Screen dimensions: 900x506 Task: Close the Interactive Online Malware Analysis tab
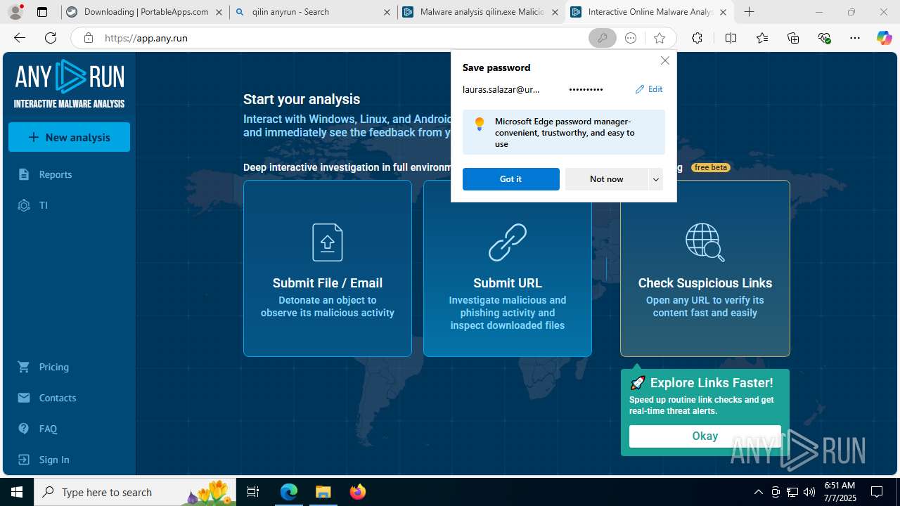(723, 12)
